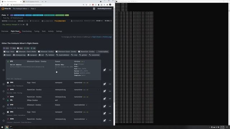Screen dimensions: 230x129
Task: Filter by nanopool pool chip
Action: 32,55
